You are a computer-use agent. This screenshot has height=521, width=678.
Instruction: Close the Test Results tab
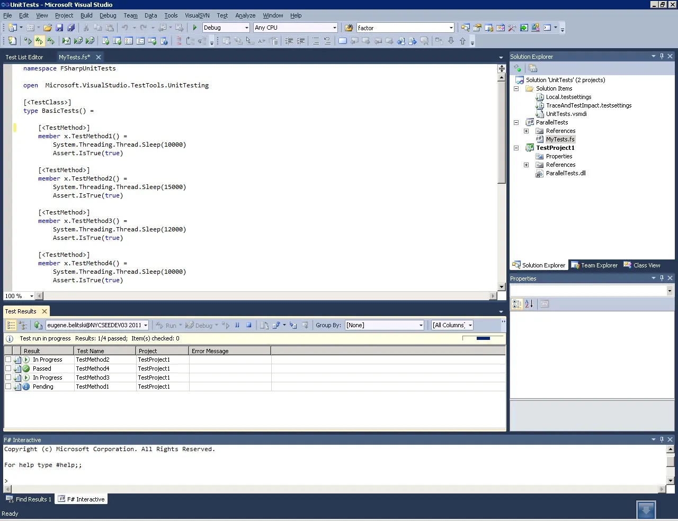coord(44,311)
